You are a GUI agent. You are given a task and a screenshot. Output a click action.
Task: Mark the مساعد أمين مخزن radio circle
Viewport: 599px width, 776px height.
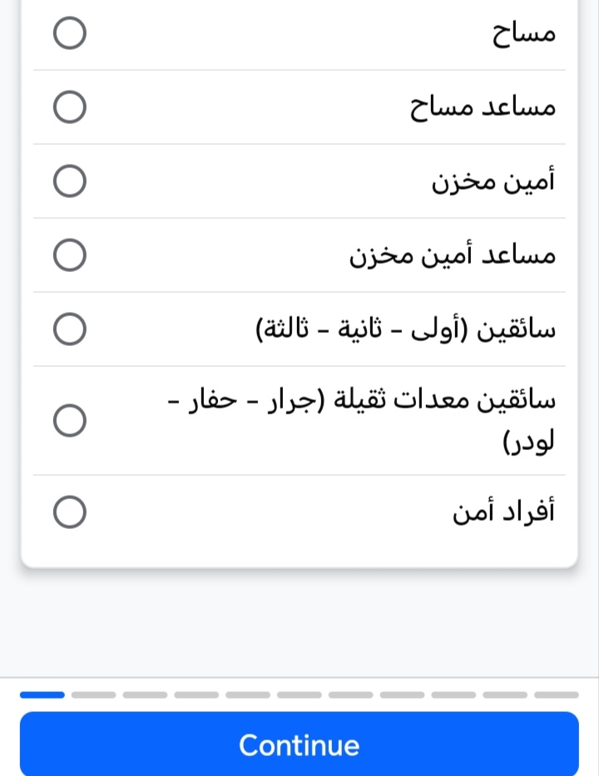(70, 255)
